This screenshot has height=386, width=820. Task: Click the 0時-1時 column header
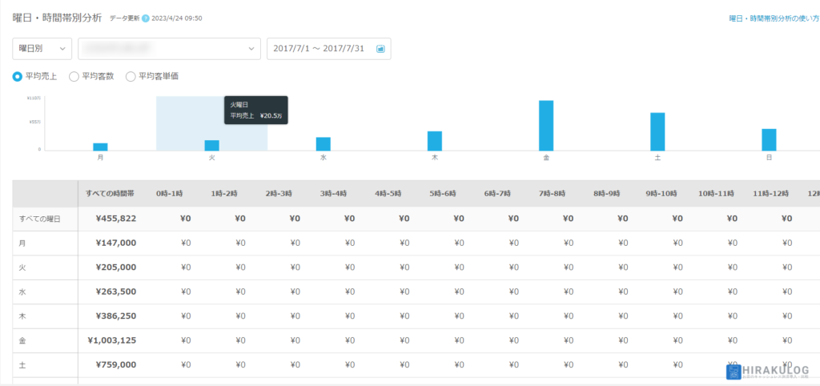169,194
